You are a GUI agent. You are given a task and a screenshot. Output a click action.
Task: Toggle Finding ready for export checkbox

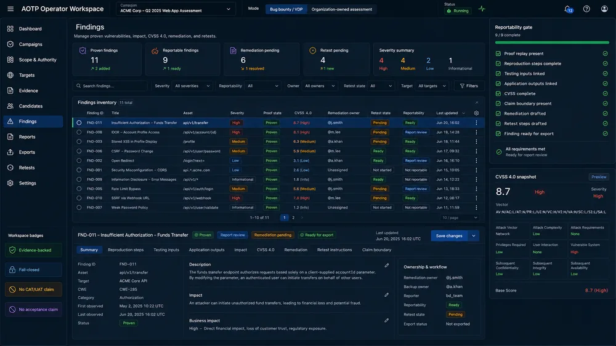(498, 133)
